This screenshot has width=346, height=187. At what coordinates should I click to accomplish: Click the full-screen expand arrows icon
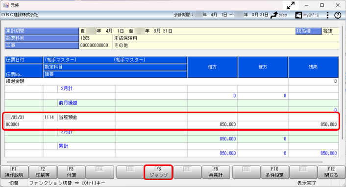(x=291, y=5)
